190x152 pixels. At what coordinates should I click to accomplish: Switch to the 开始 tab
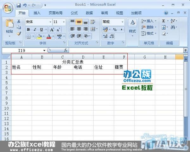click(x=22, y=13)
